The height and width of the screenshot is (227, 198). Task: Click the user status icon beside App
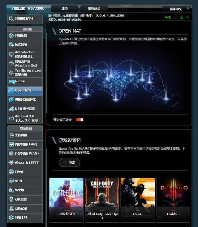point(176,17)
